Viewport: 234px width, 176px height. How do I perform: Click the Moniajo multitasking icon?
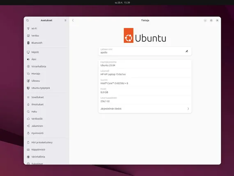point(28,74)
